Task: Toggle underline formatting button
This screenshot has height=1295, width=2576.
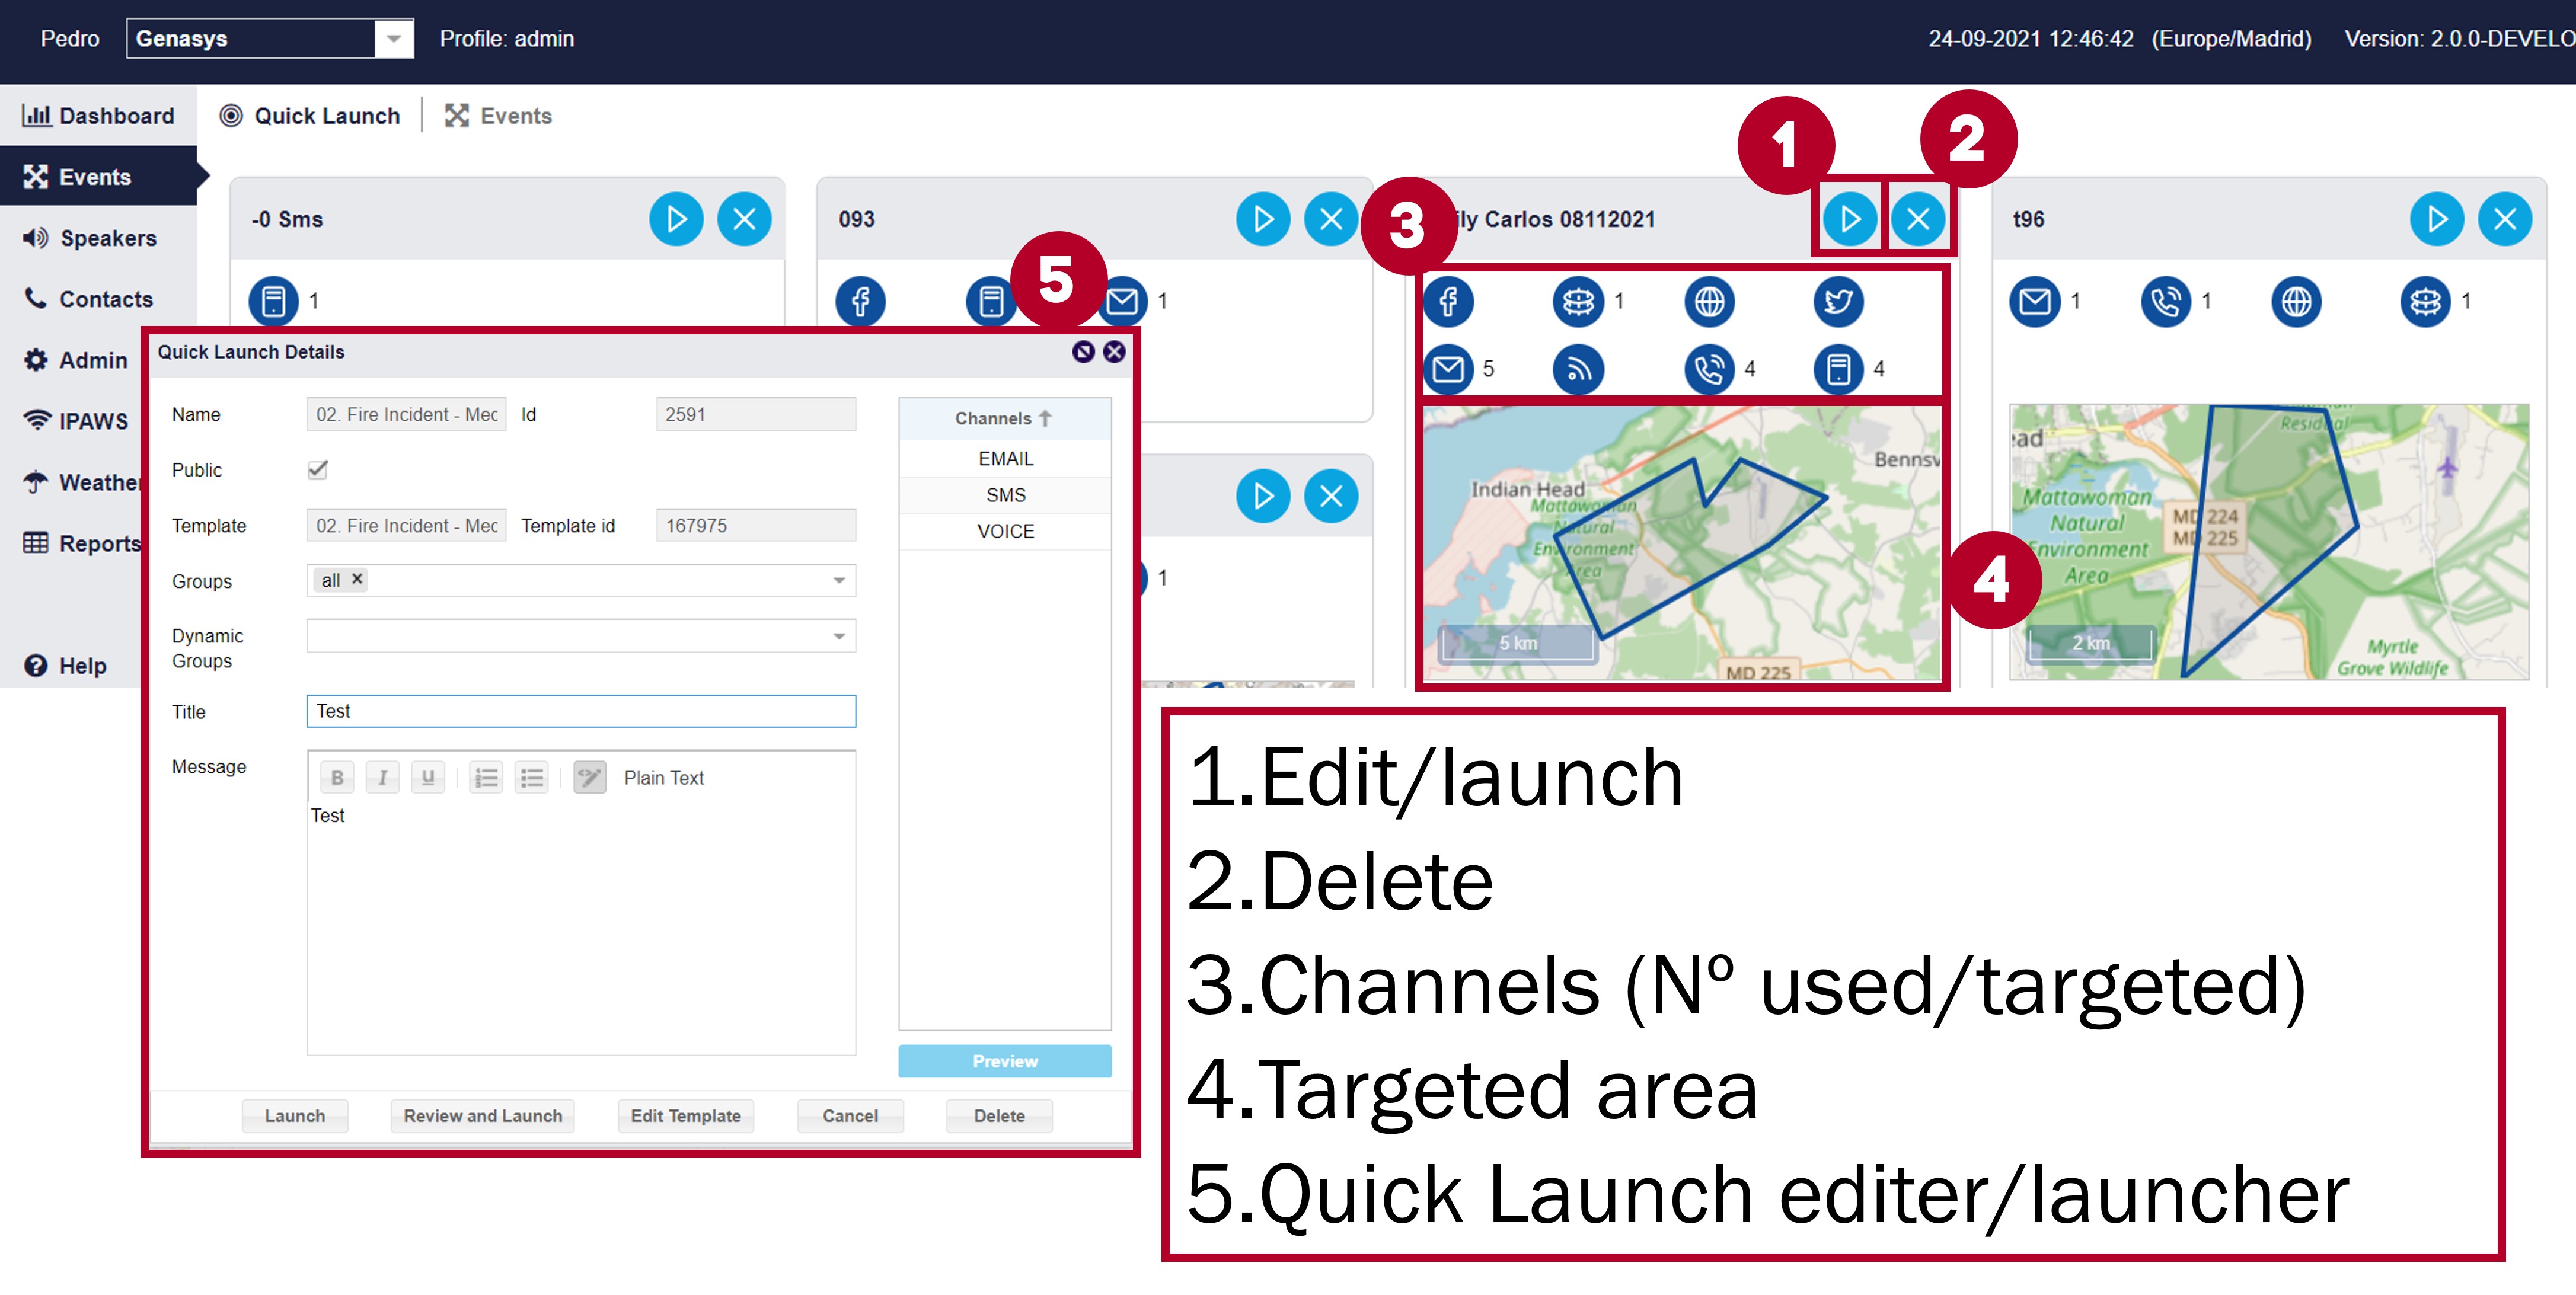Action: tap(428, 777)
